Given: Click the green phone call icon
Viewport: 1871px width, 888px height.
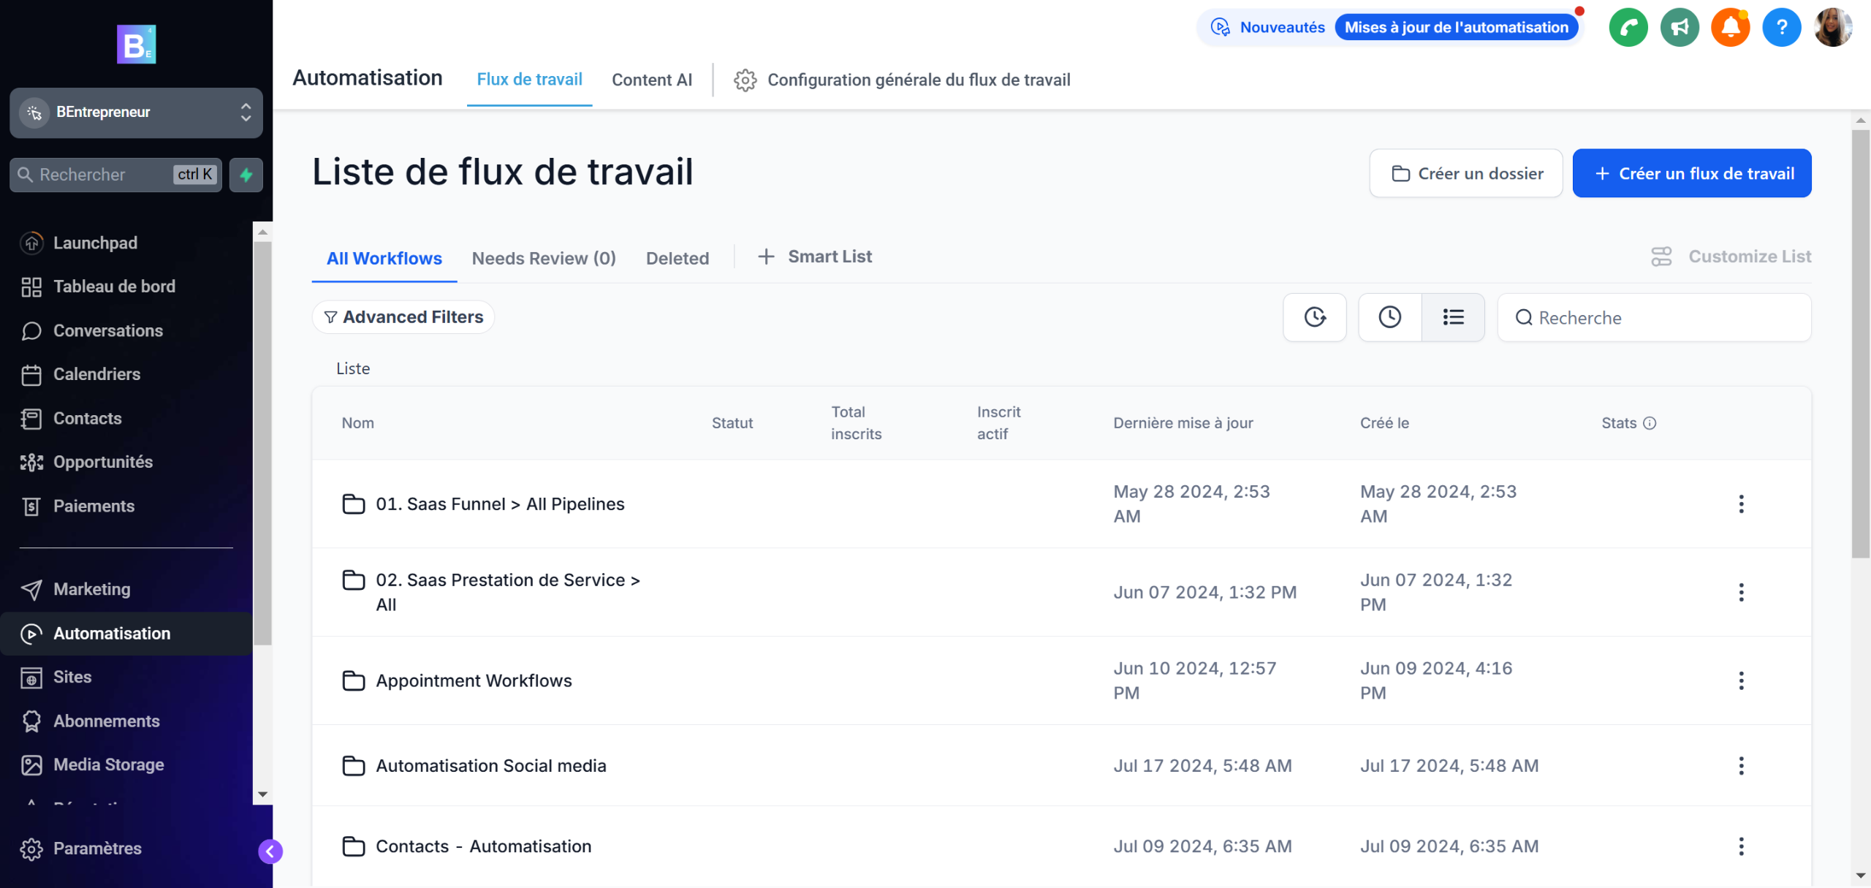Looking at the screenshot, I should [x=1628, y=28].
